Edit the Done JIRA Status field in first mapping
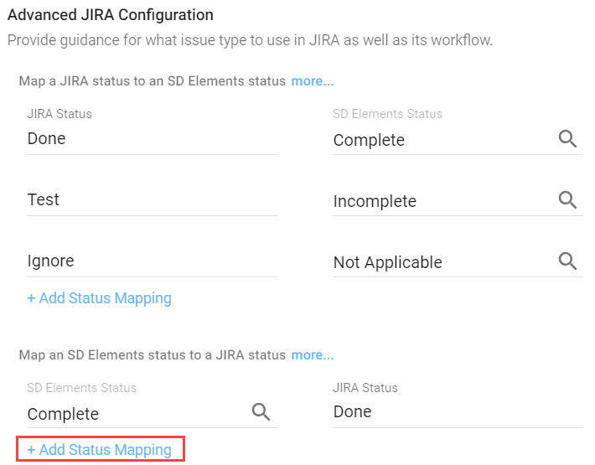This screenshot has height=465, width=595. (x=152, y=139)
